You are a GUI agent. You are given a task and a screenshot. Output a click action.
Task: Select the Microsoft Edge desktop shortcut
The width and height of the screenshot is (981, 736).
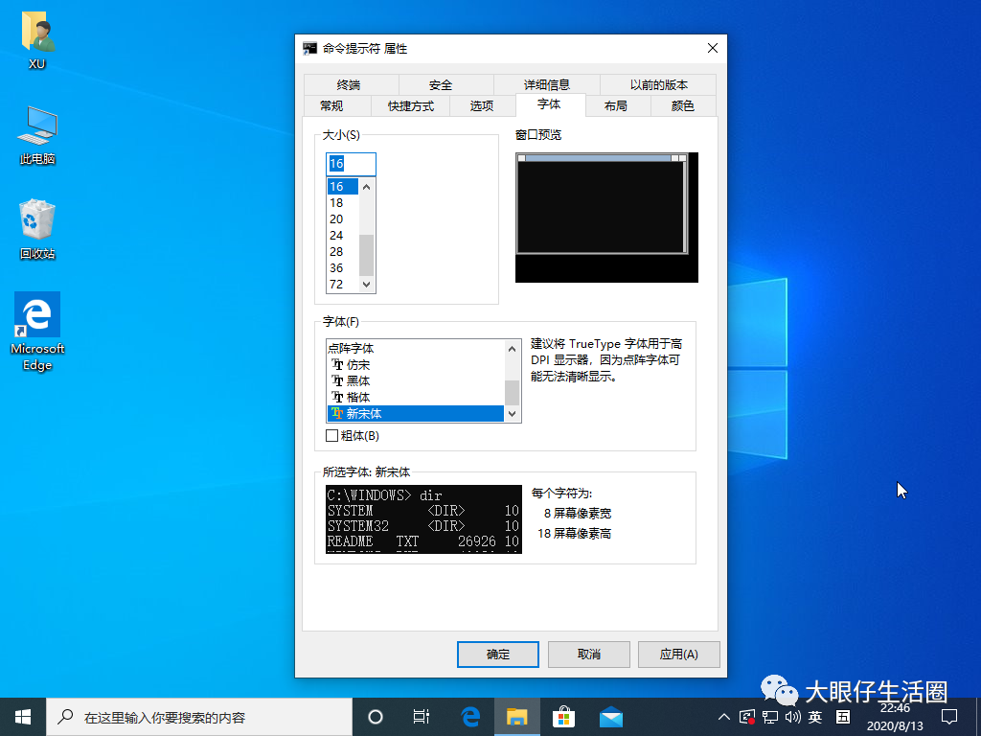[37, 332]
